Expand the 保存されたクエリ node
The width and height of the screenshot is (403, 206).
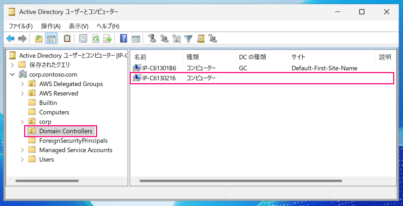(x=12, y=65)
